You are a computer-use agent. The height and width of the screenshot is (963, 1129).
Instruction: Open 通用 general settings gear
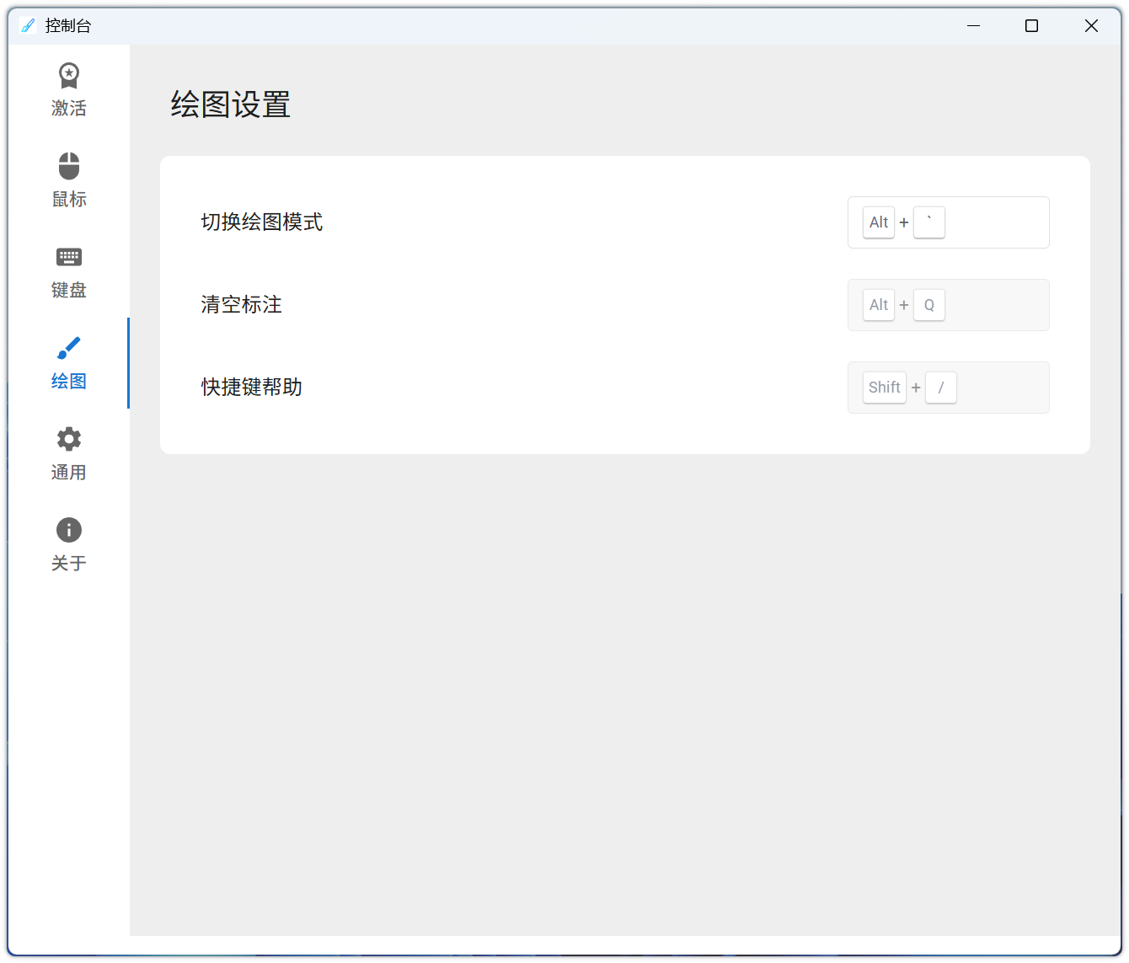[68, 453]
